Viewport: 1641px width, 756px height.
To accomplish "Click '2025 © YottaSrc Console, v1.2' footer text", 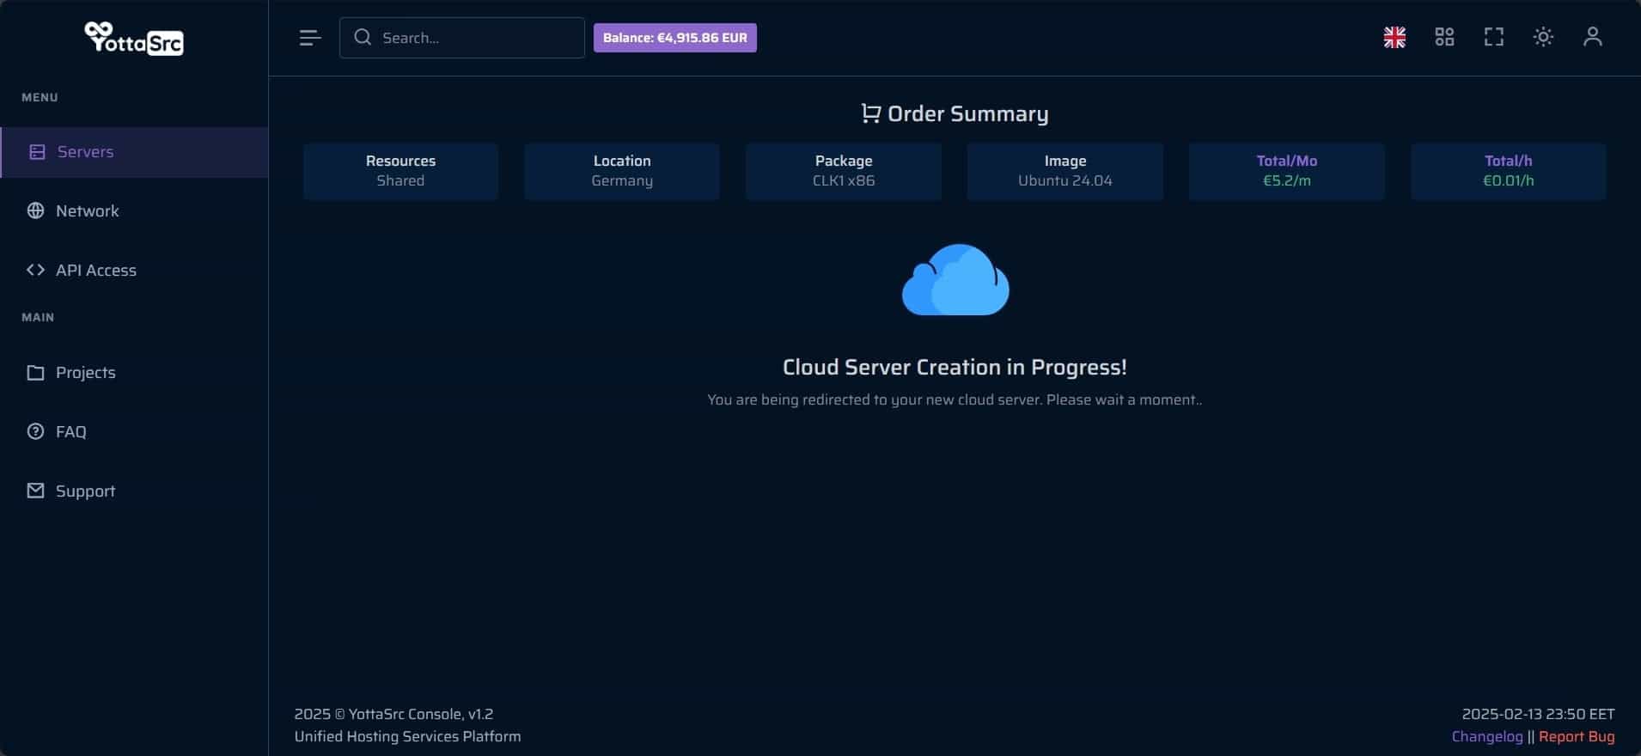I will point(393,714).
